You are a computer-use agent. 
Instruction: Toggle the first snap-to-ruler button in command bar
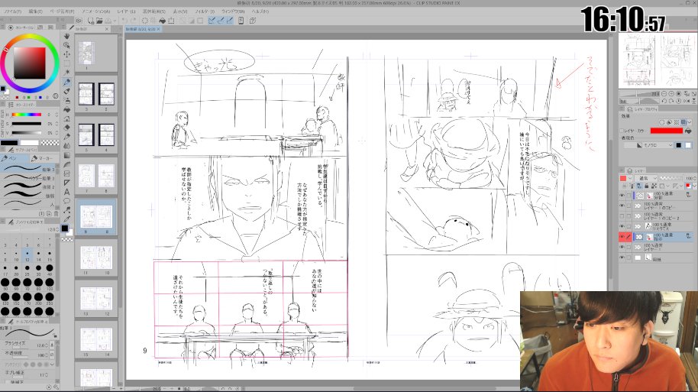212,21
